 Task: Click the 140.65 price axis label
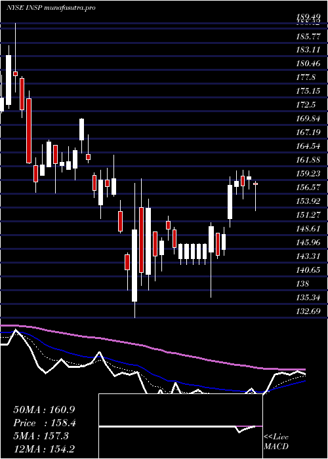coord(308,270)
